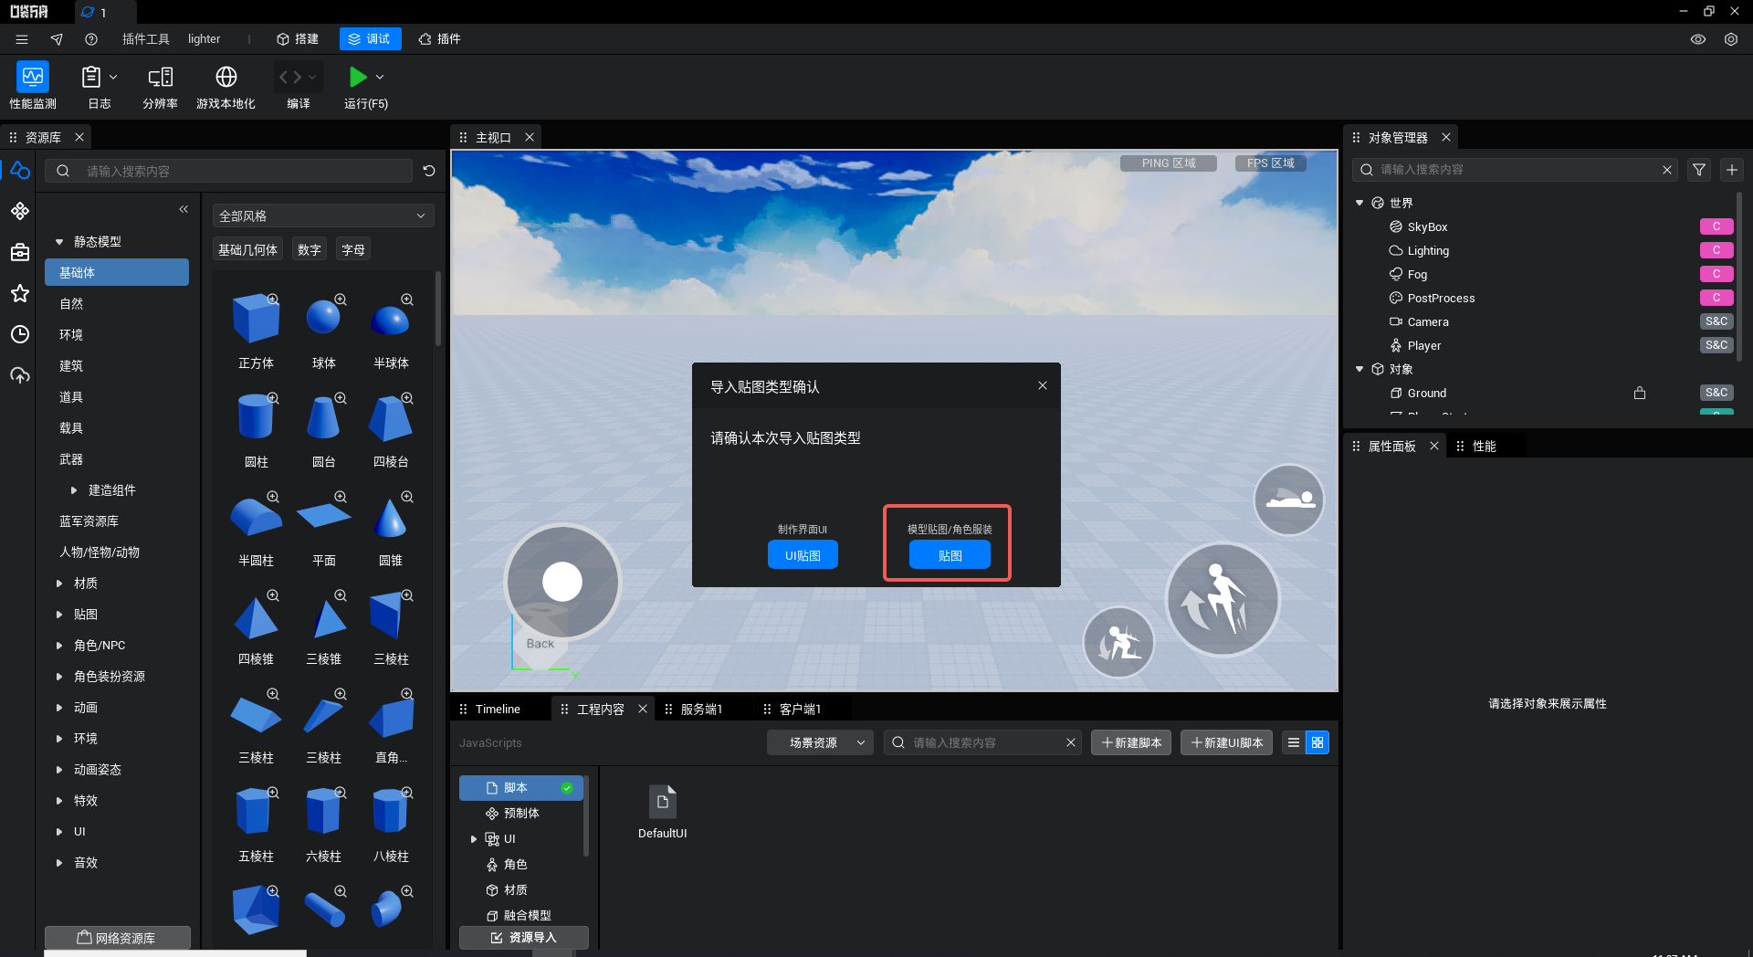1753x957 pixels.
Task: Click the virtual joystick knob
Action: [562, 582]
